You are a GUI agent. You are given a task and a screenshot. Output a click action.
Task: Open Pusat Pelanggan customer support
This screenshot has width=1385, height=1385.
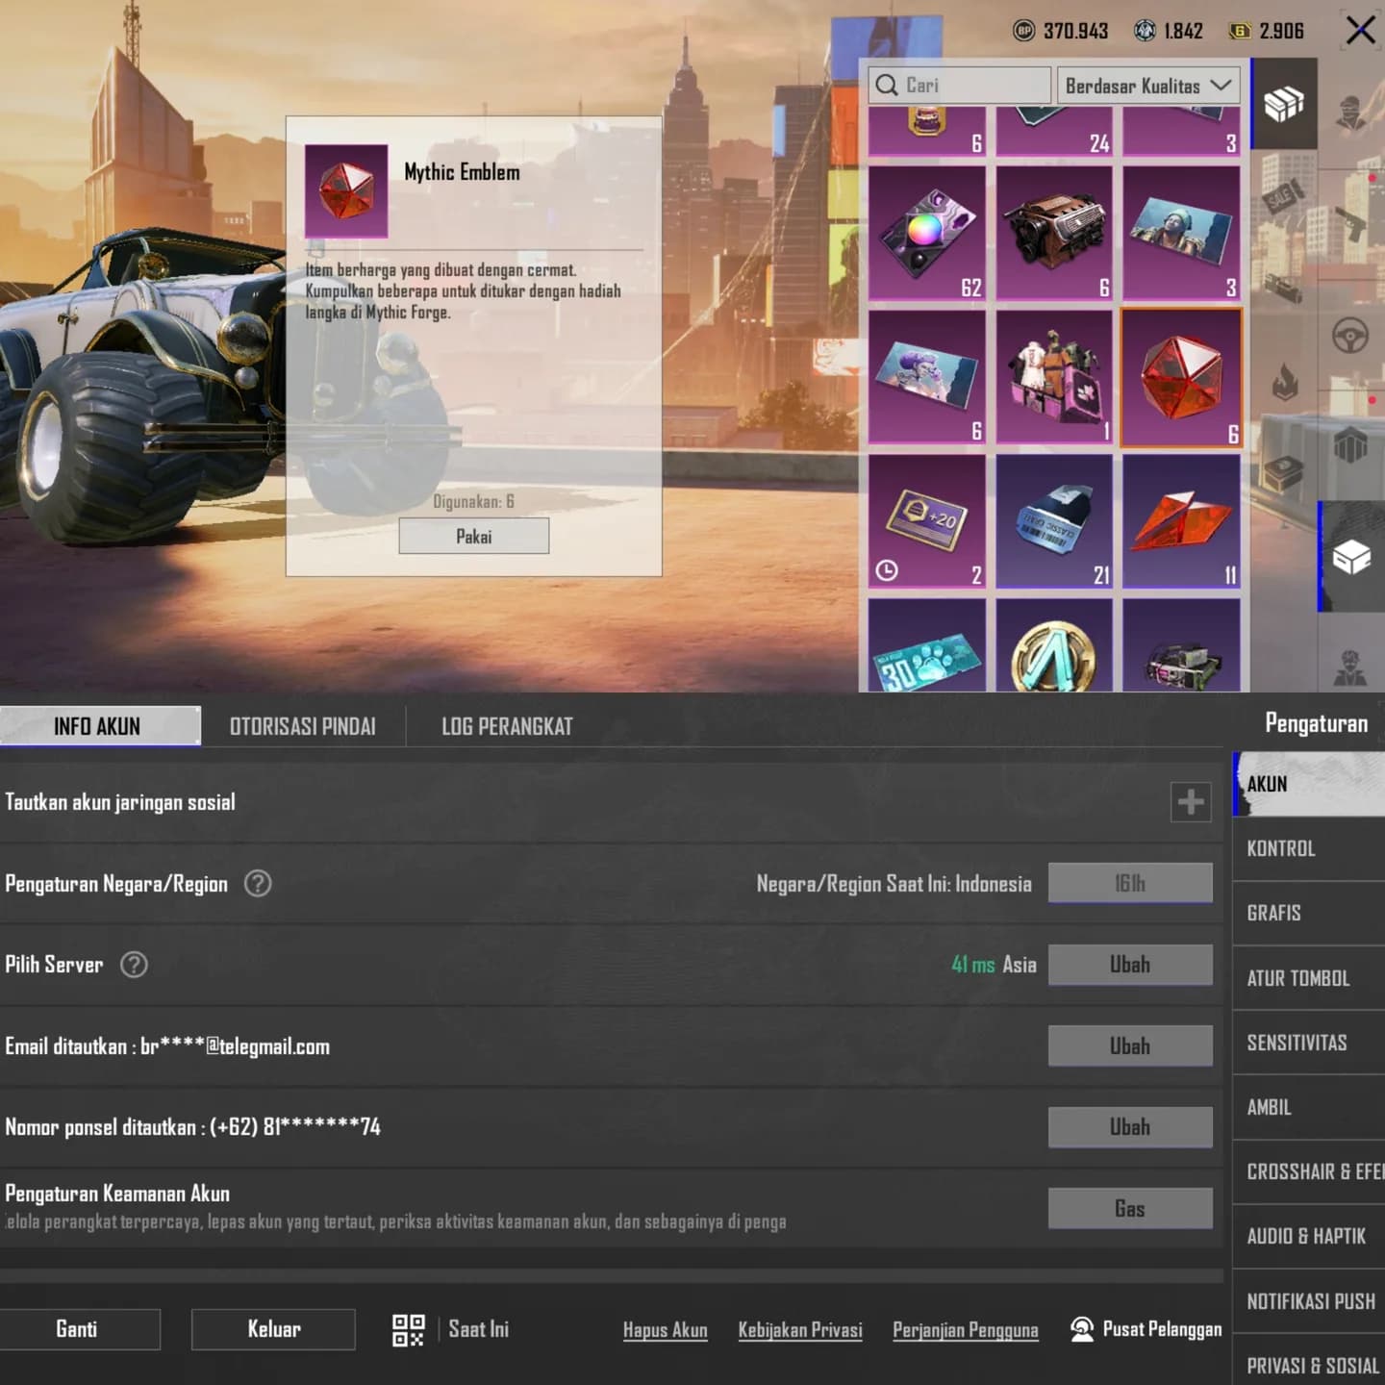(x=1146, y=1329)
